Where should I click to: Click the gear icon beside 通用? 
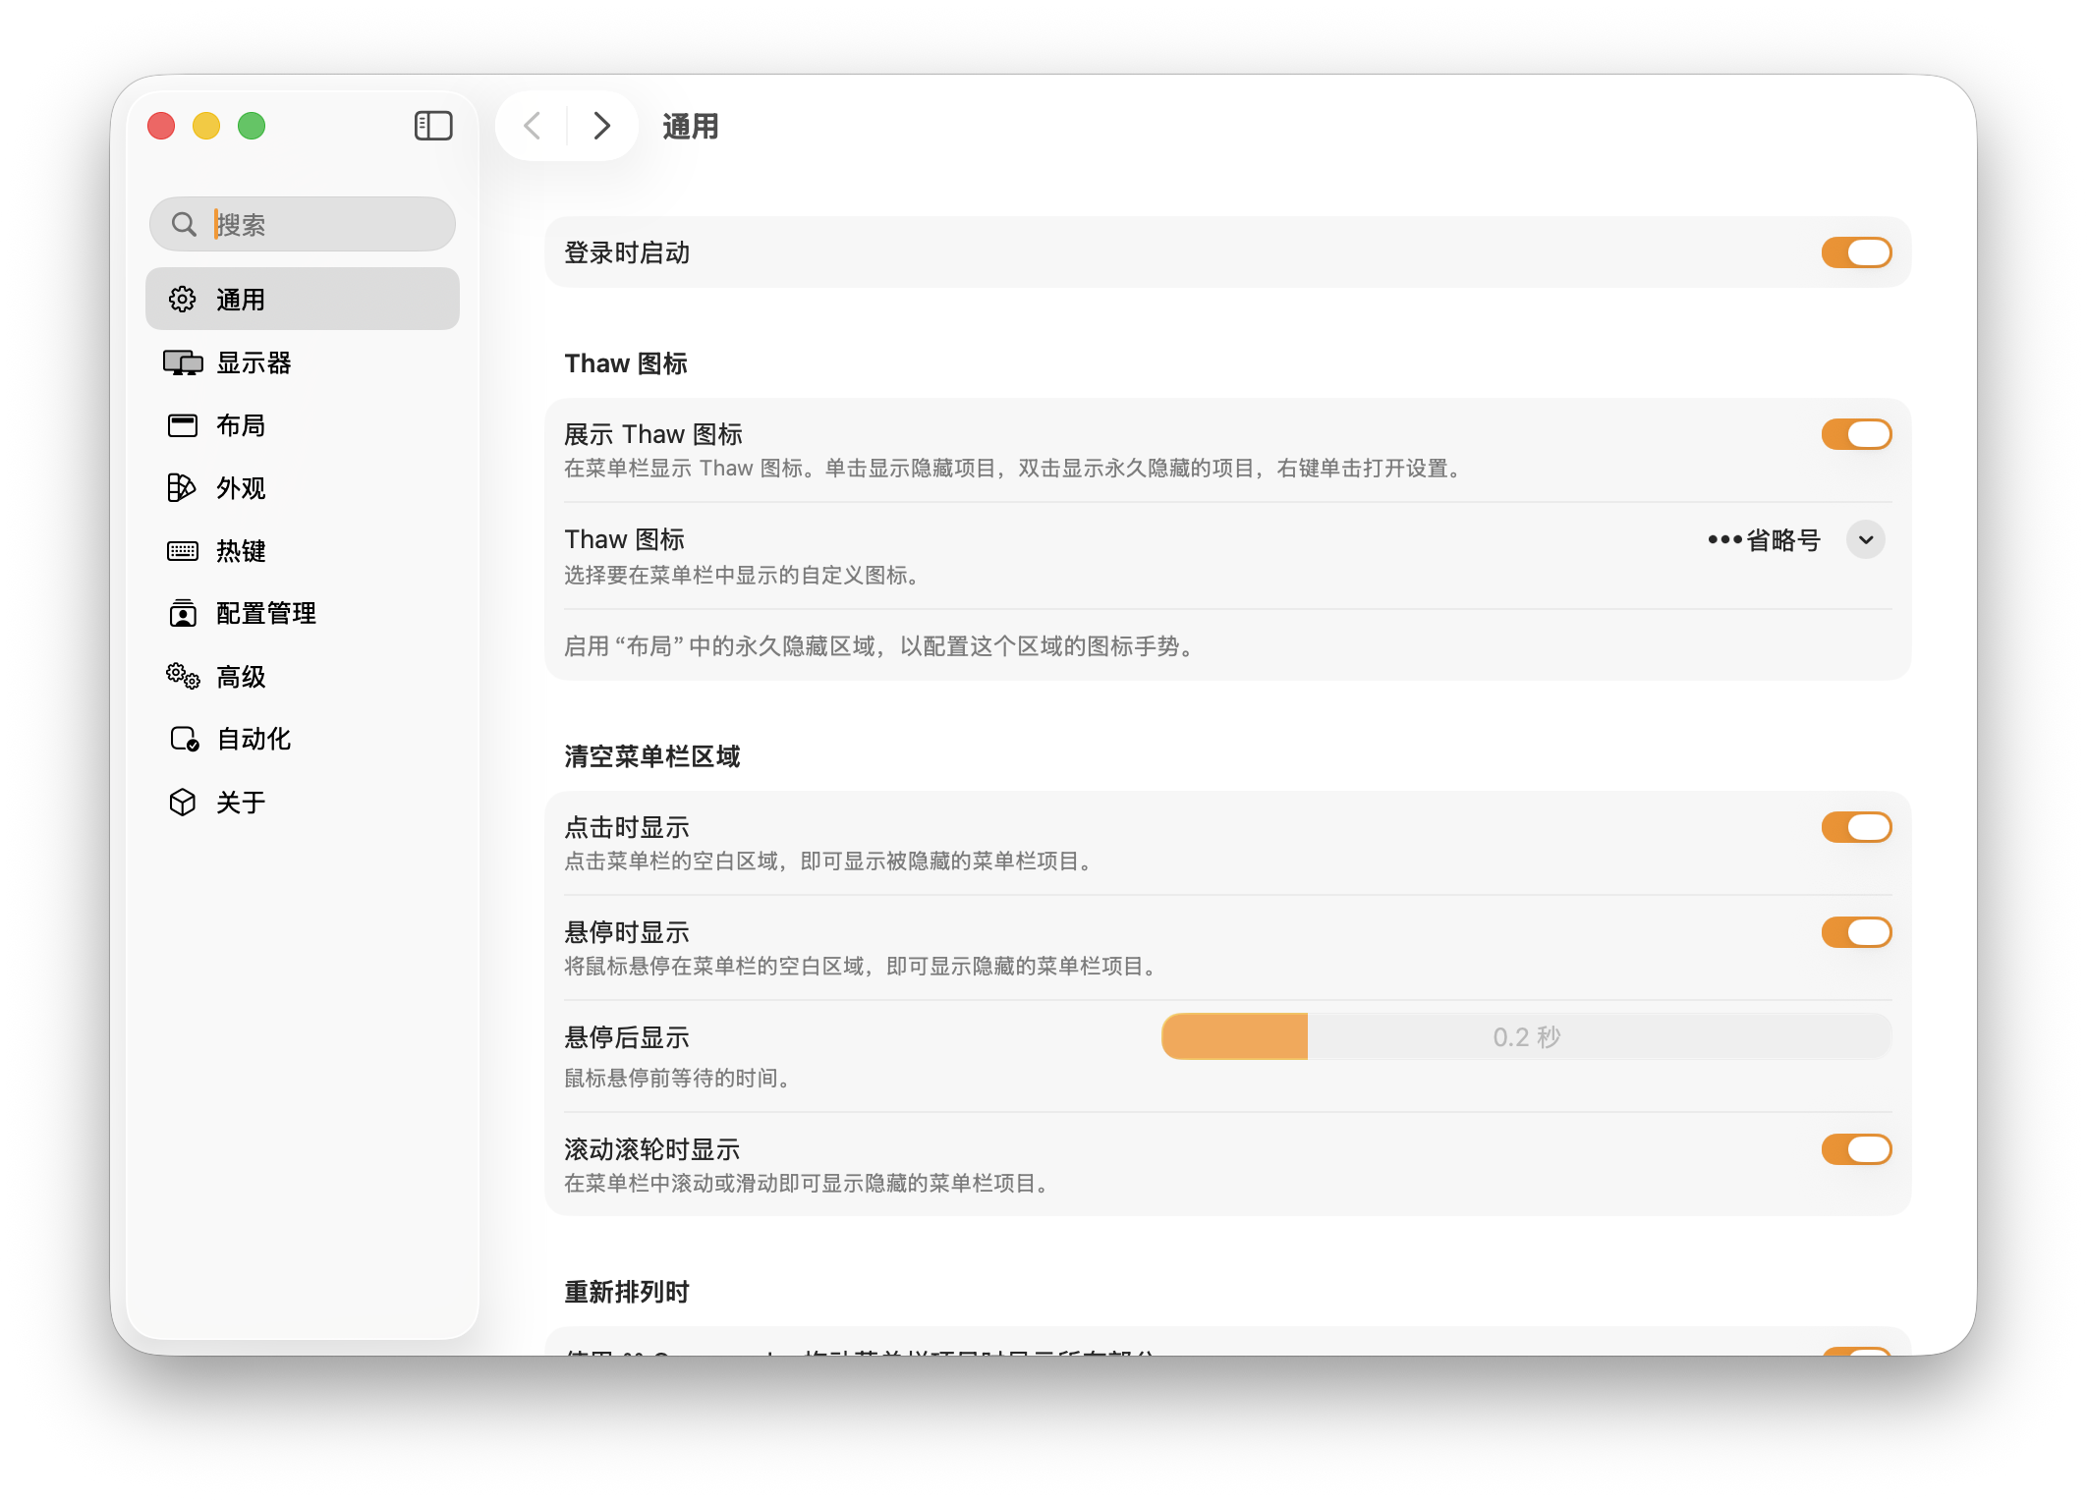tap(183, 299)
